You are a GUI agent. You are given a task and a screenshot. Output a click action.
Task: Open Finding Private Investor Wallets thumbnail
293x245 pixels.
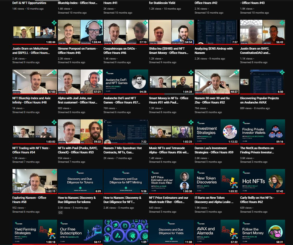click(x=263, y=132)
